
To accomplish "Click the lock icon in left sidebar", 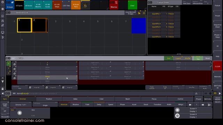I will (2, 89).
